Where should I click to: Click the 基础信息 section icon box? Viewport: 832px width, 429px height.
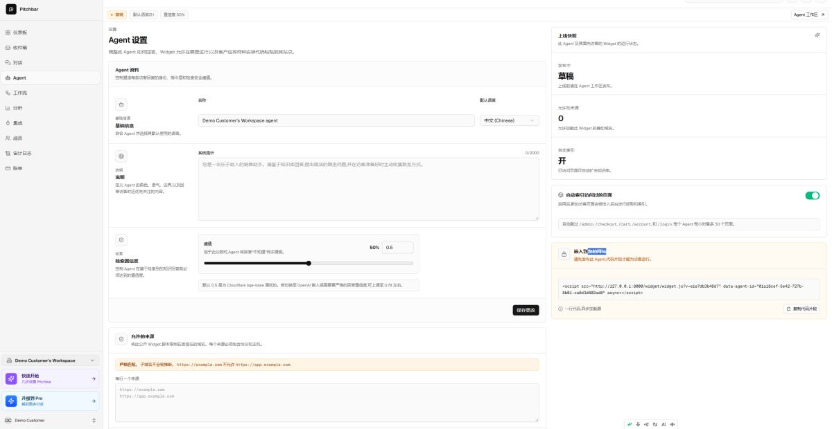pos(121,104)
